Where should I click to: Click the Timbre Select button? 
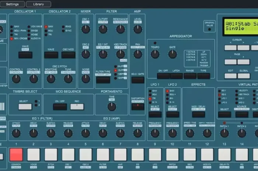[25, 107]
